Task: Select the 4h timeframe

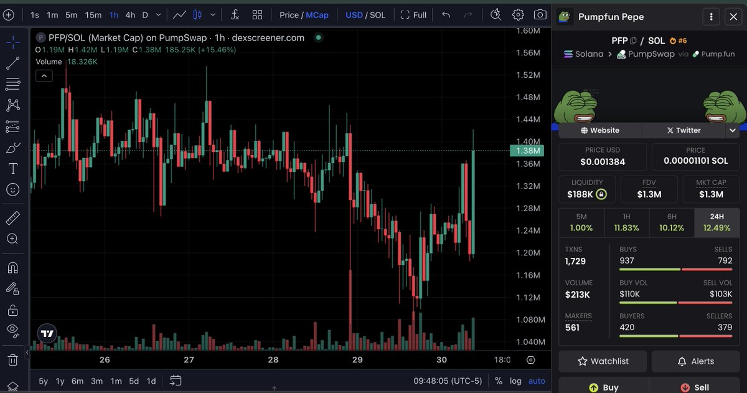Action: tap(130, 15)
